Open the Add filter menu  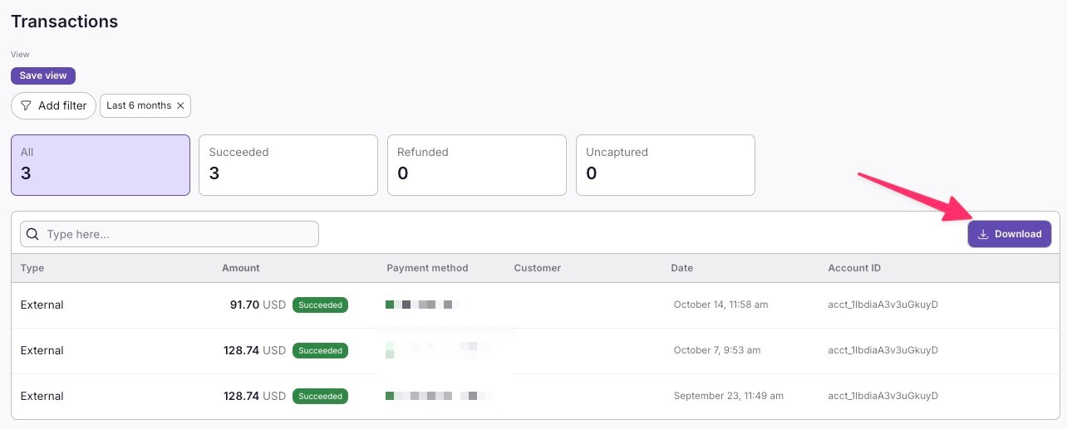click(x=53, y=106)
